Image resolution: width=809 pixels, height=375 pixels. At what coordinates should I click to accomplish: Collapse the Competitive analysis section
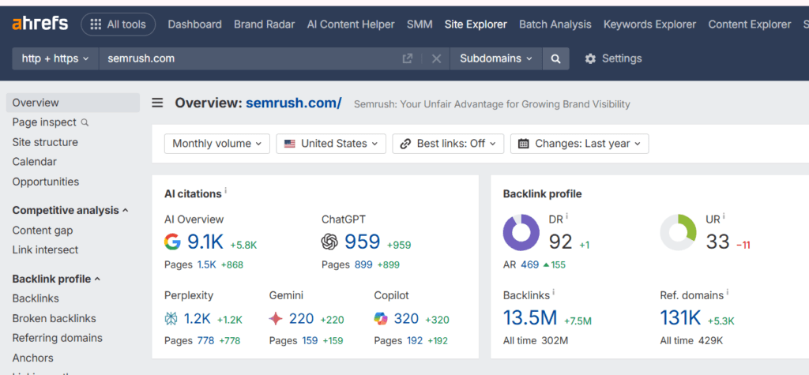[x=70, y=211]
